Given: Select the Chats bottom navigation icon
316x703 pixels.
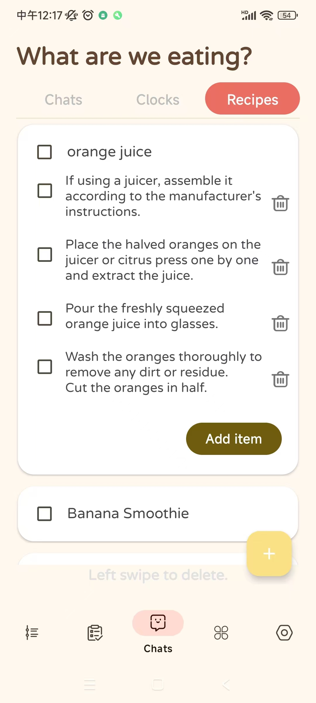Looking at the screenshot, I should pyautogui.click(x=158, y=623).
